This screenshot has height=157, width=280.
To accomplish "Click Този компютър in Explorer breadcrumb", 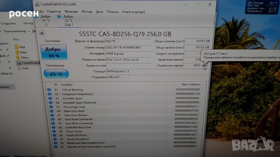I will 15,31.
